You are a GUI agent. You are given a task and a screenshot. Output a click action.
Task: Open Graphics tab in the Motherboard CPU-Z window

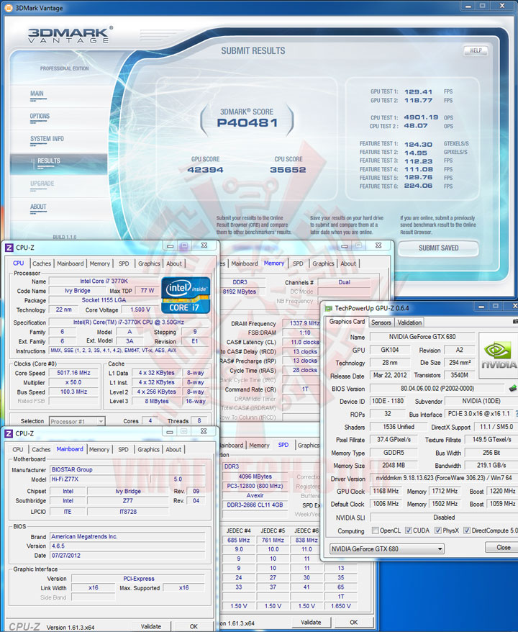(x=149, y=449)
